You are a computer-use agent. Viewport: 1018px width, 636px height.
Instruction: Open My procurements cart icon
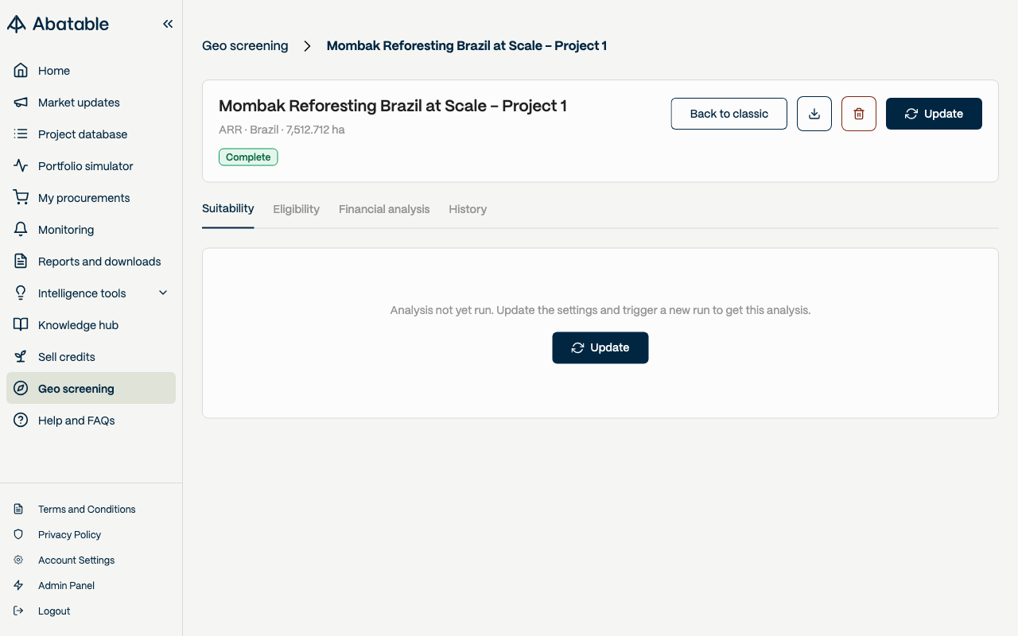point(21,198)
